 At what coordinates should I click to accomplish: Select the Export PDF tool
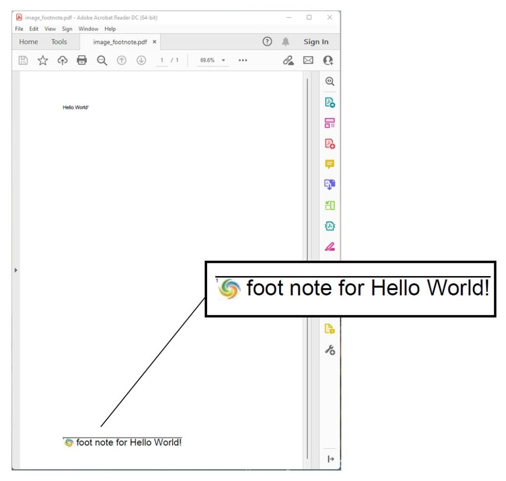point(330,102)
